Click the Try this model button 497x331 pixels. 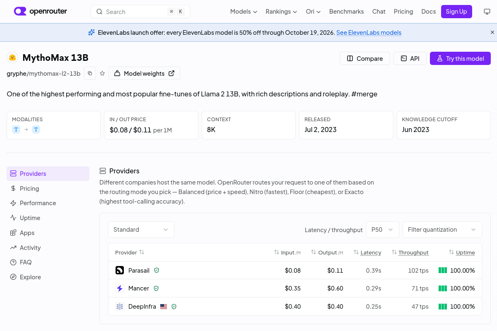tap(460, 58)
